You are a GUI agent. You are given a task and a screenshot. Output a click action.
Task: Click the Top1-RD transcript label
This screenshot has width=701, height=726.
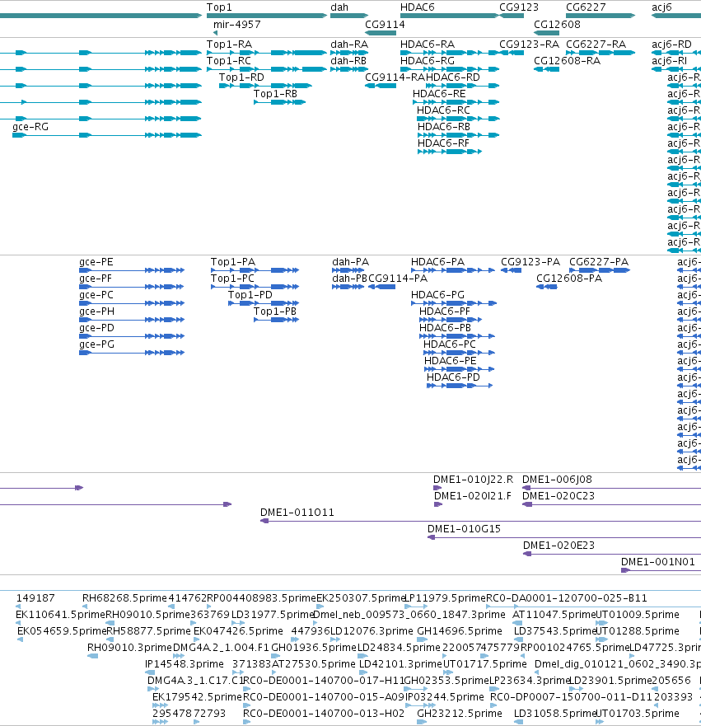pyautogui.click(x=241, y=77)
